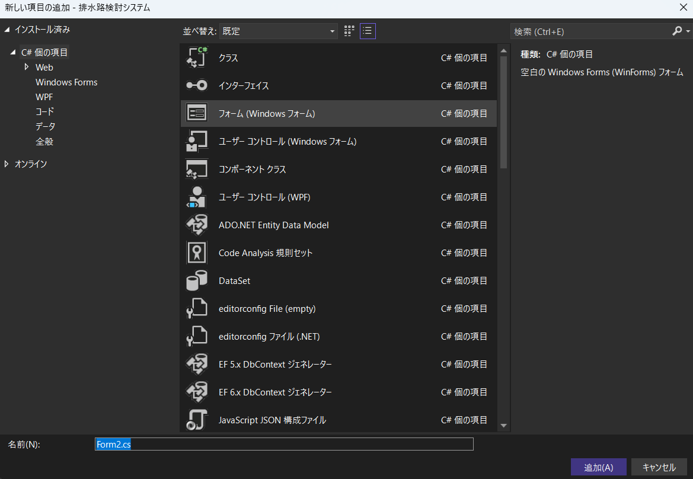Screen dimensions: 693x479
Task: Click the ADO.NET Entity Data Model icon
Action: click(196, 225)
